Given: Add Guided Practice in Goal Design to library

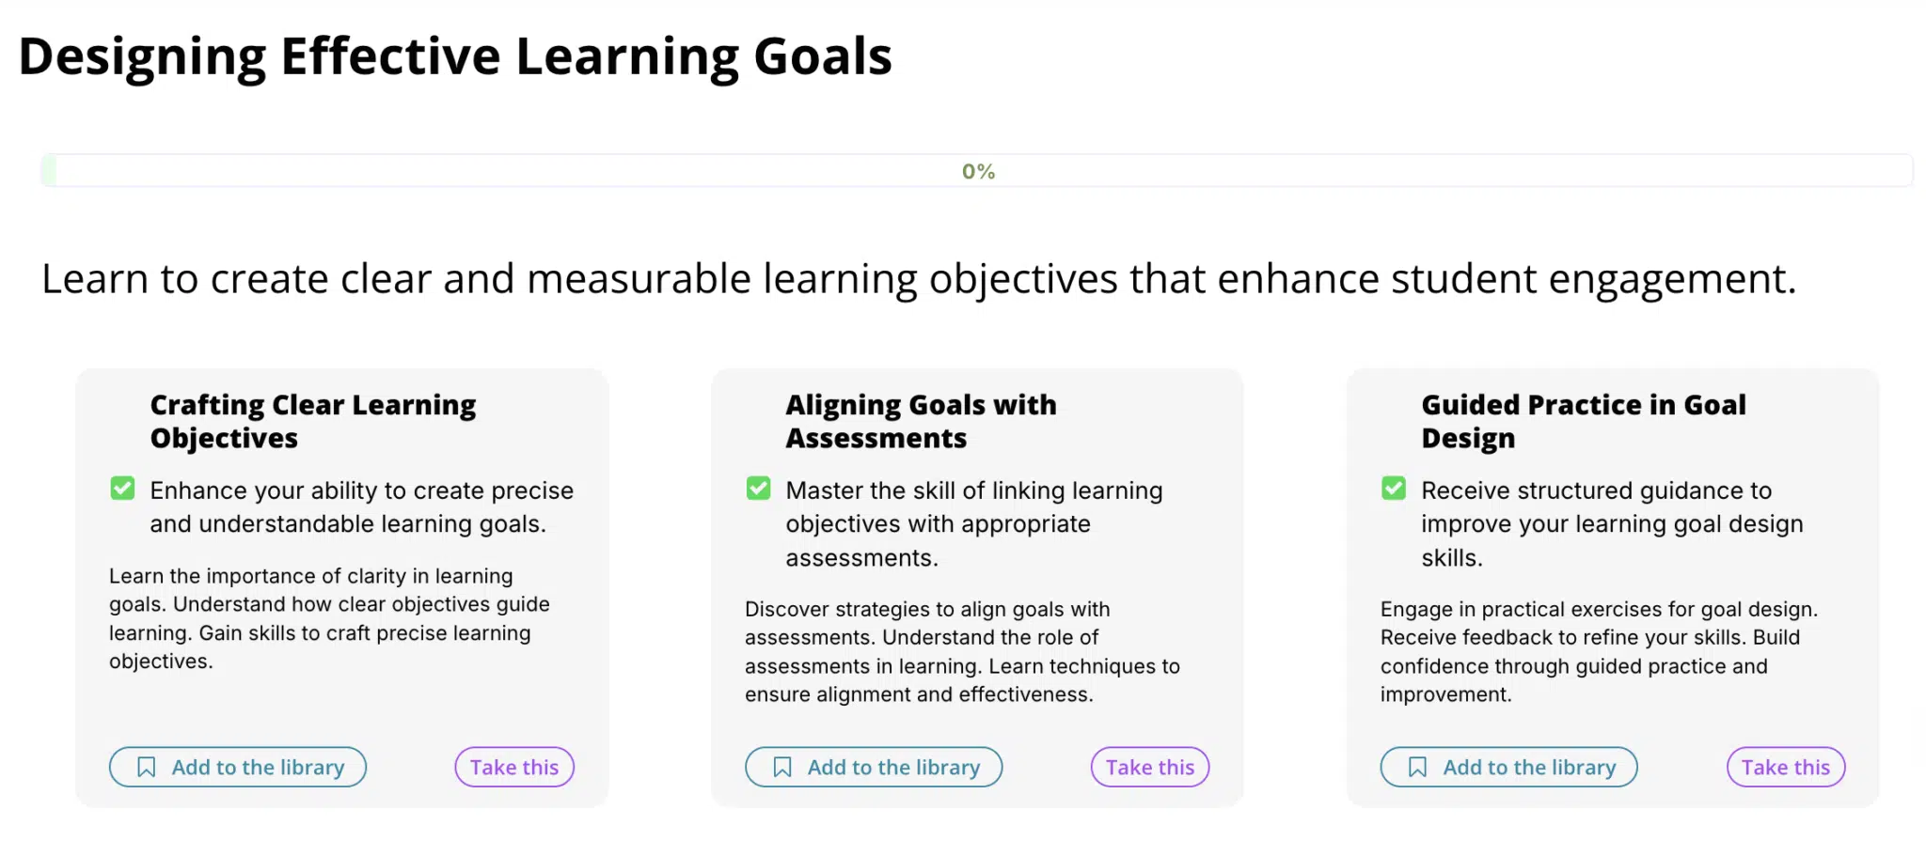Looking at the screenshot, I should tap(1509, 768).
